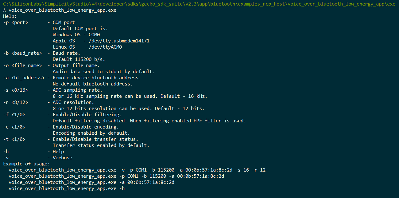Click the first usage example with -v flag
This screenshot has height=198, width=399.
[x=137, y=170]
